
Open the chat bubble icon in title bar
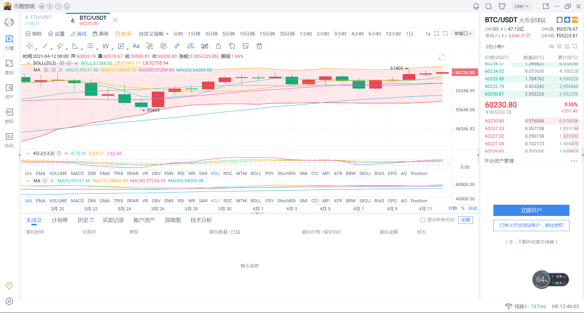[x=488, y=6]
